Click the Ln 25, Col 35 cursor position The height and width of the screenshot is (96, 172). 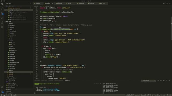[132, 95]
